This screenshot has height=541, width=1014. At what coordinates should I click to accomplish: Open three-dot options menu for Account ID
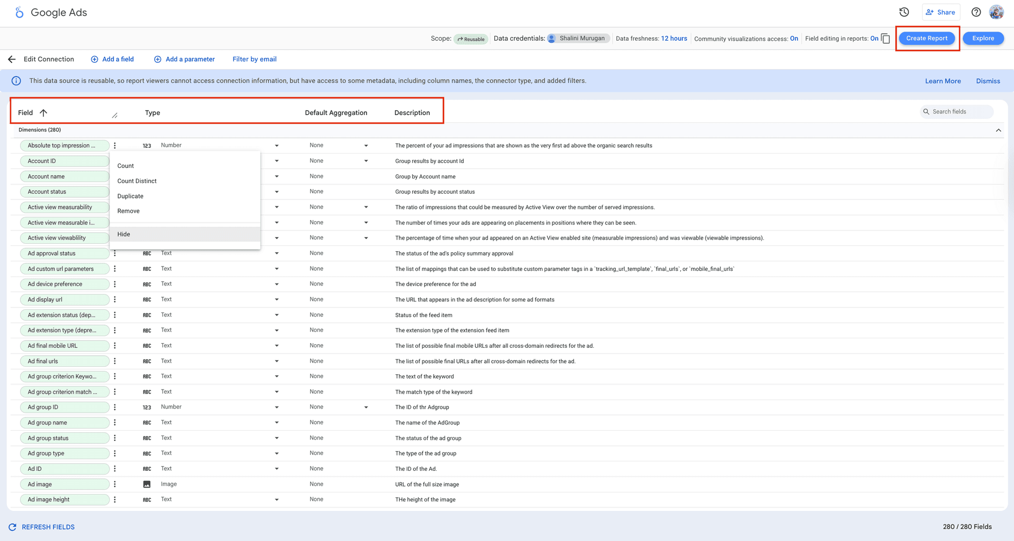[115, 160]
